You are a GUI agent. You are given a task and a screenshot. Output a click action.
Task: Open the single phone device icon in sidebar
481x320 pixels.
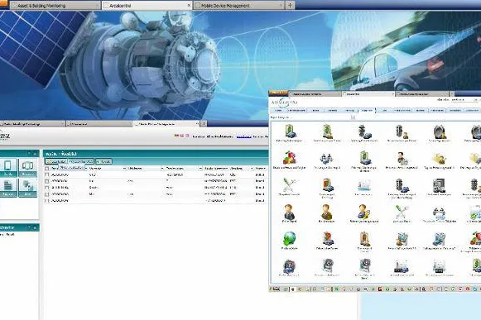[x=8, y=167]
